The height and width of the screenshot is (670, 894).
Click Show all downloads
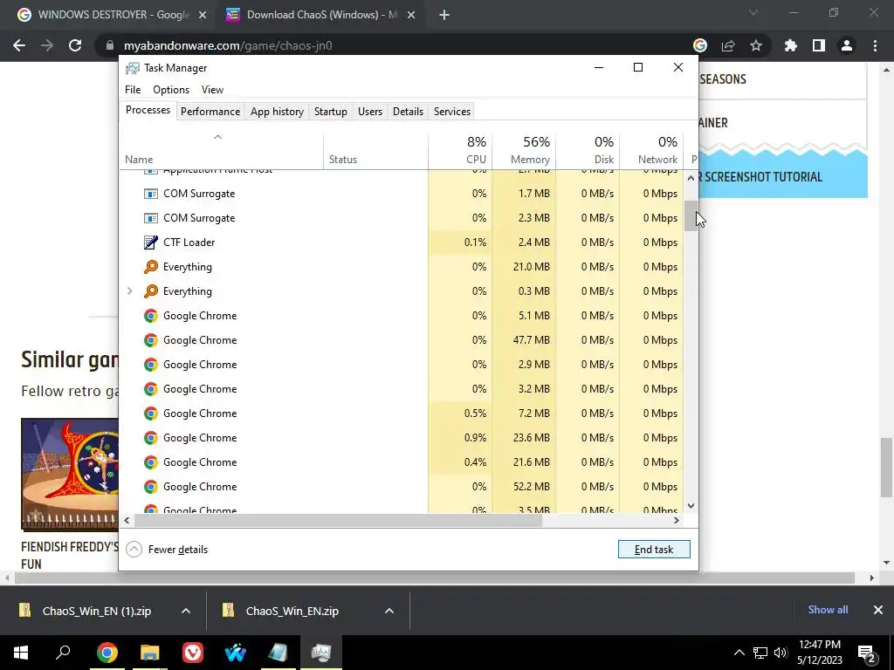(828, 610)
